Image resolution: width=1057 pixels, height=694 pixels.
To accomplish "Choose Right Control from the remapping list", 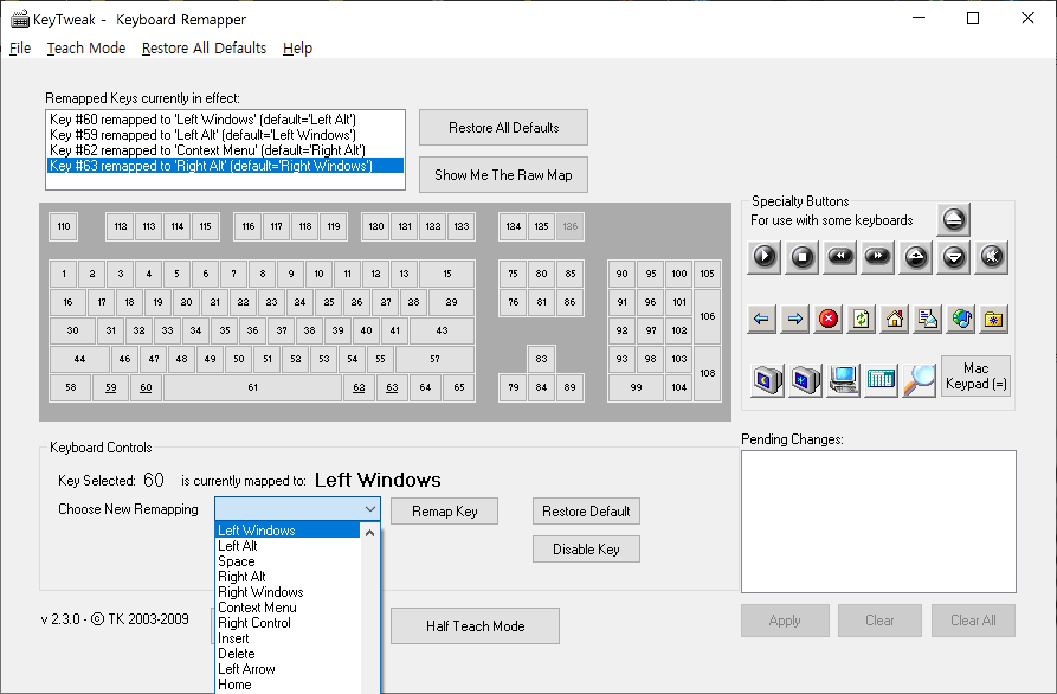I will (x=288, y=622).
